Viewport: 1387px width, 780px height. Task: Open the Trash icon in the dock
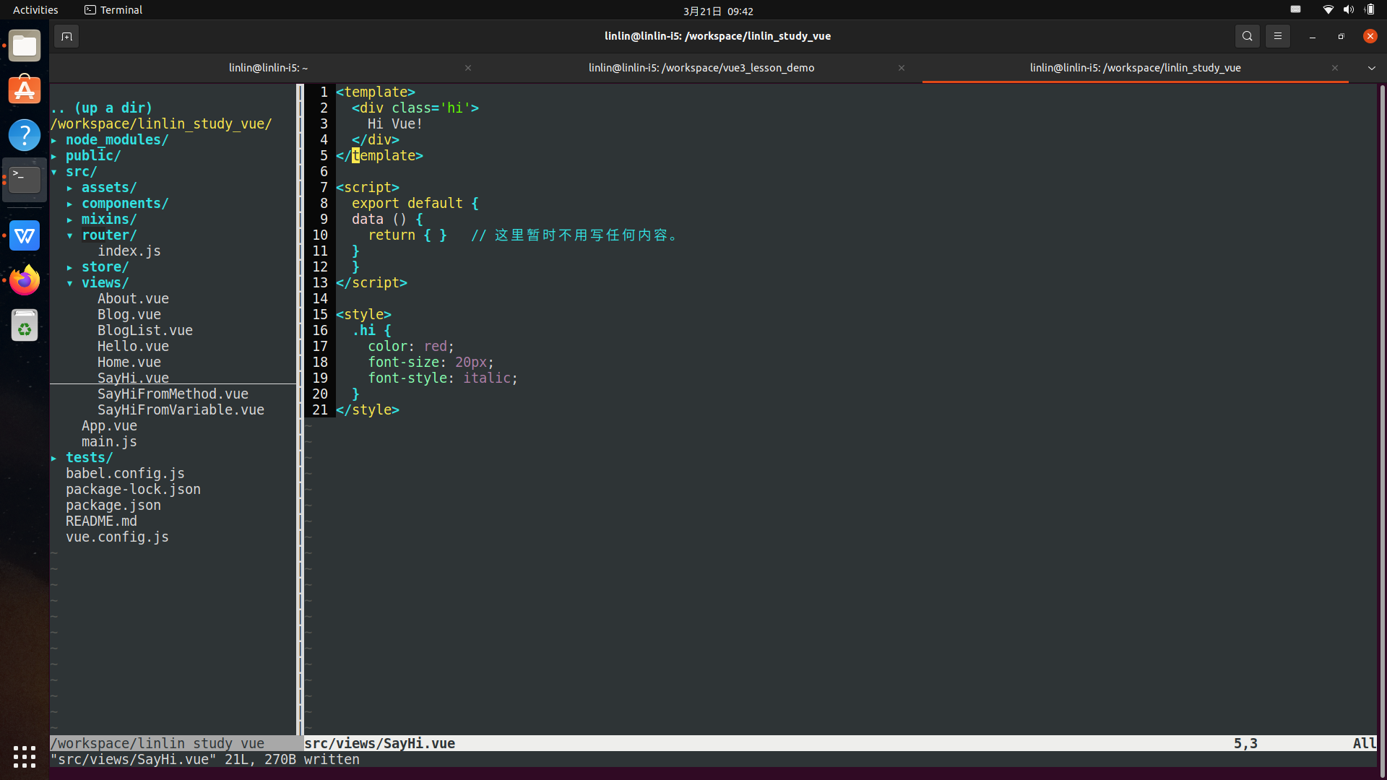tap(25, 326)
